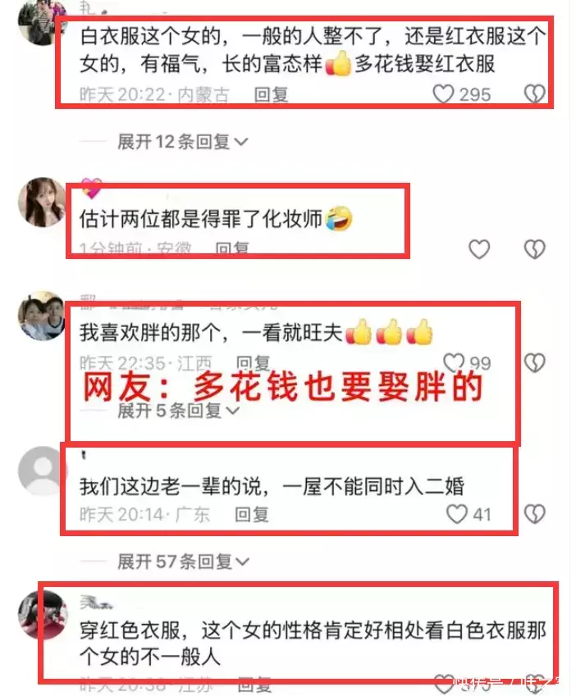The image size is (576, 696).
Task: Tap broken heart on the Guangdong comment
Action: point(534,514)
